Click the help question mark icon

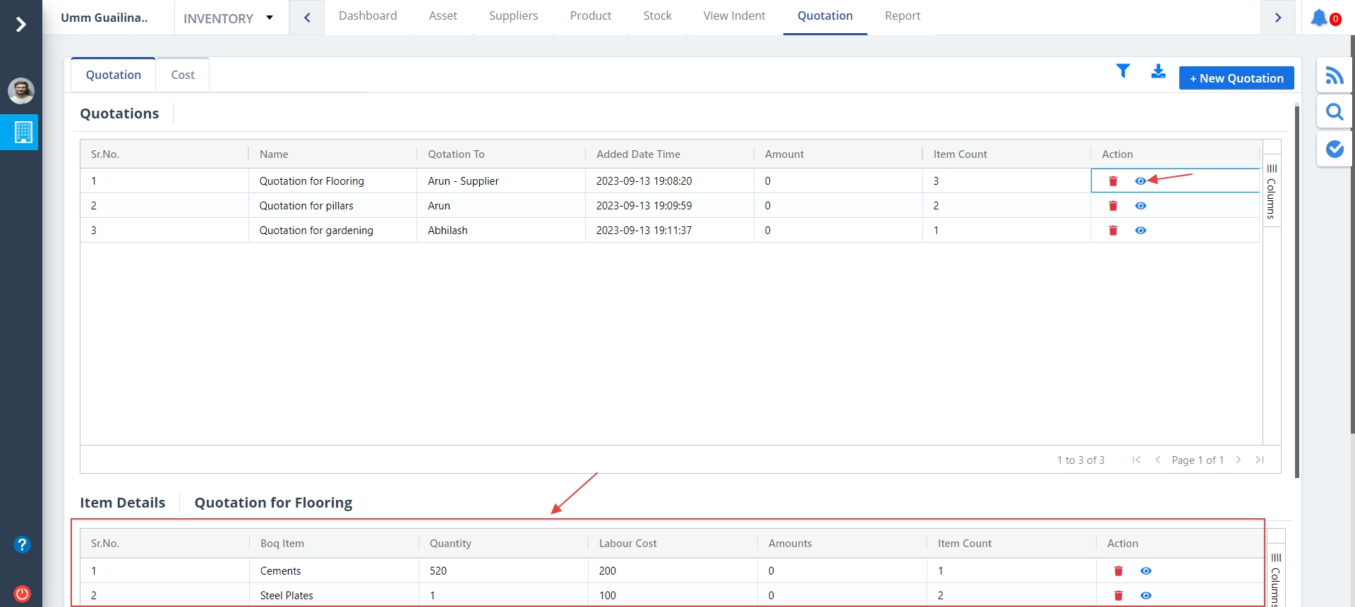(x=22, y=544)
